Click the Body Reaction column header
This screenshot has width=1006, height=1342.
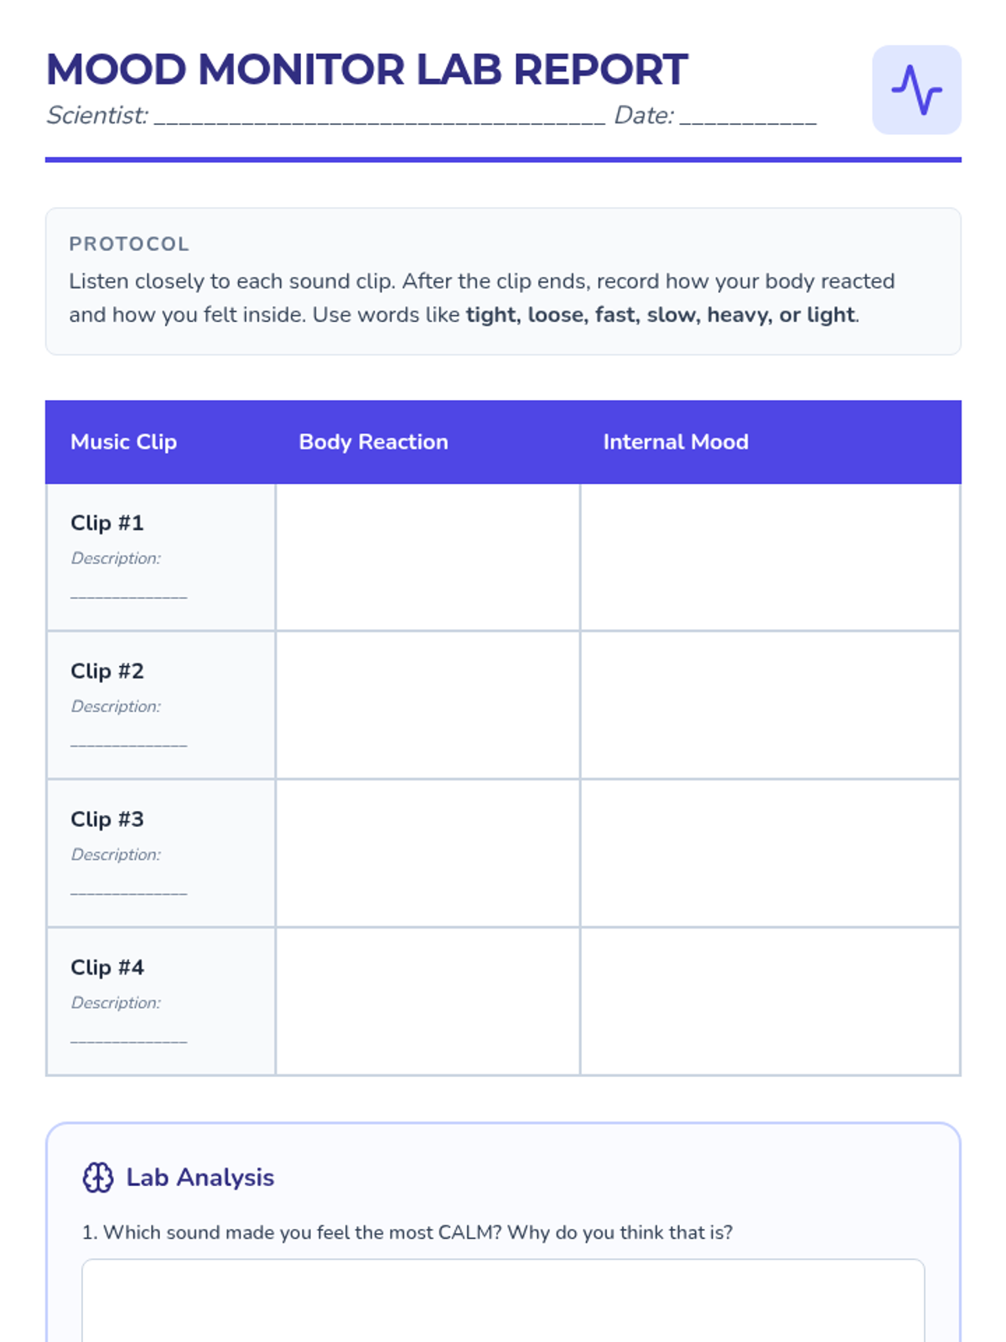click(x=374, y=442)
